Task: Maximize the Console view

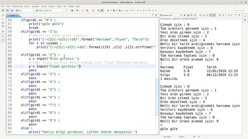Action: click(x=239, y=15)
